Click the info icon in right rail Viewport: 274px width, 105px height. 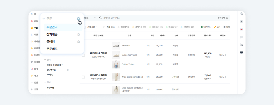241,21
